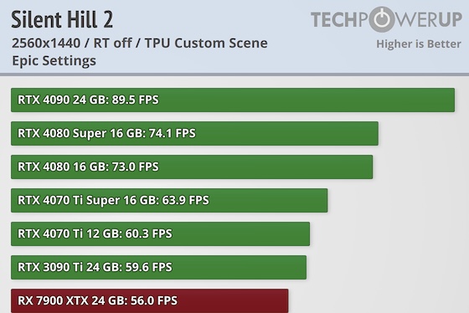Select the RTX 4090 24 GB bar

coord(233,100)
